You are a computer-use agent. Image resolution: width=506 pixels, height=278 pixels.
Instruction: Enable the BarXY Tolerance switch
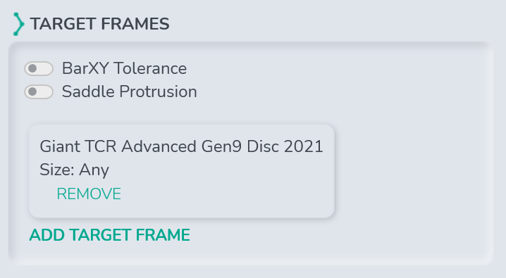(x=39, y=68)
